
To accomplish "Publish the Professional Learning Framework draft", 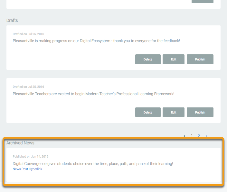I will pos(200,112).
